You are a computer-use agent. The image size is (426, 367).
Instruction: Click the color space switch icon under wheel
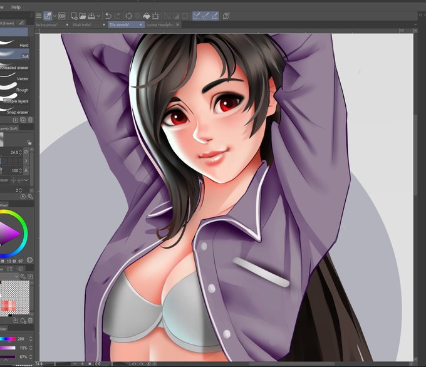pyautogui.click(x=30, y=261)
